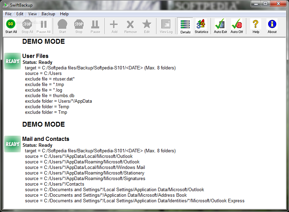Open the Edit menu
The height and width of the screenshot is (212, 289).
coord(20,14)
